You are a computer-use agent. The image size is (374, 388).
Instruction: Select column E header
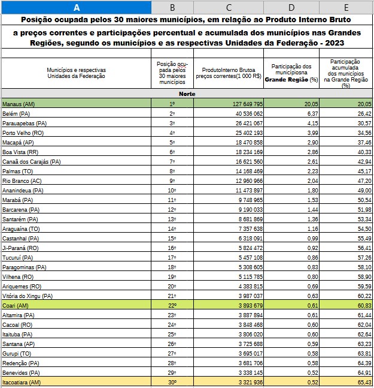point(346,7)
